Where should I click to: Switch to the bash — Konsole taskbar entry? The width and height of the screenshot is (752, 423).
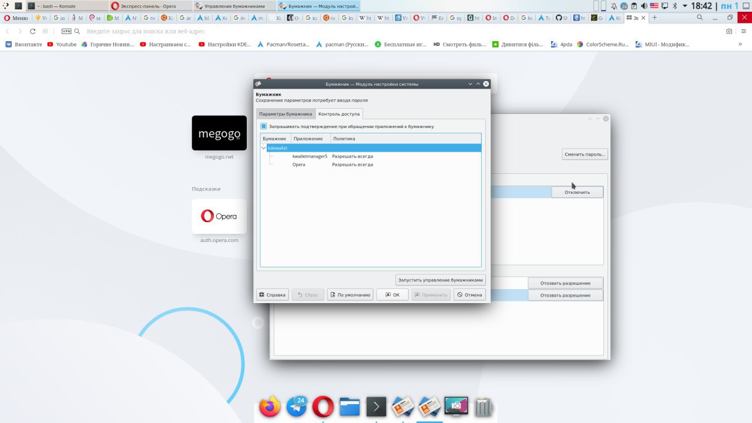(x=67, y=6)
